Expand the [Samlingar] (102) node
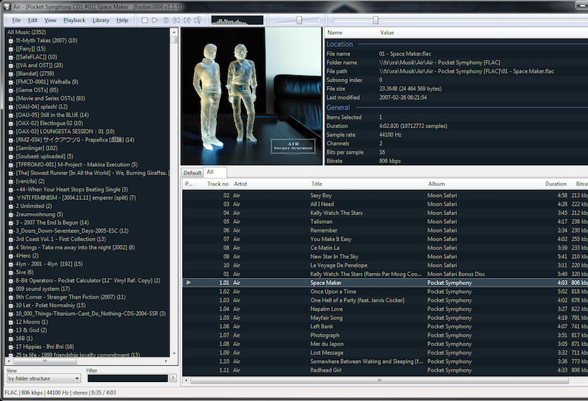 [11, 148]
